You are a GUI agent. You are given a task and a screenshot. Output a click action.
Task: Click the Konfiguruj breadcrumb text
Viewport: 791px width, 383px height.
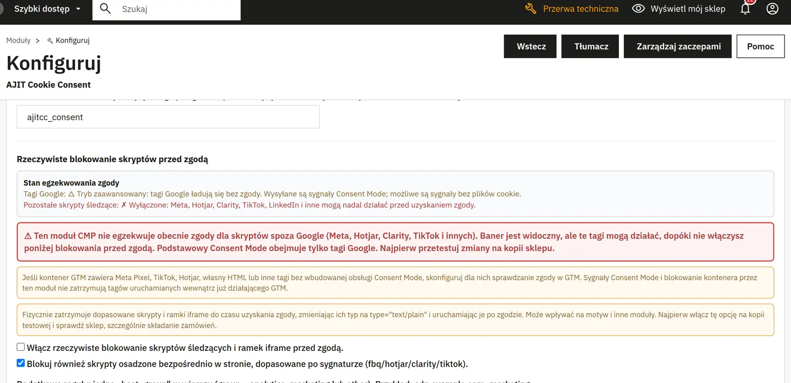point(73,41)
